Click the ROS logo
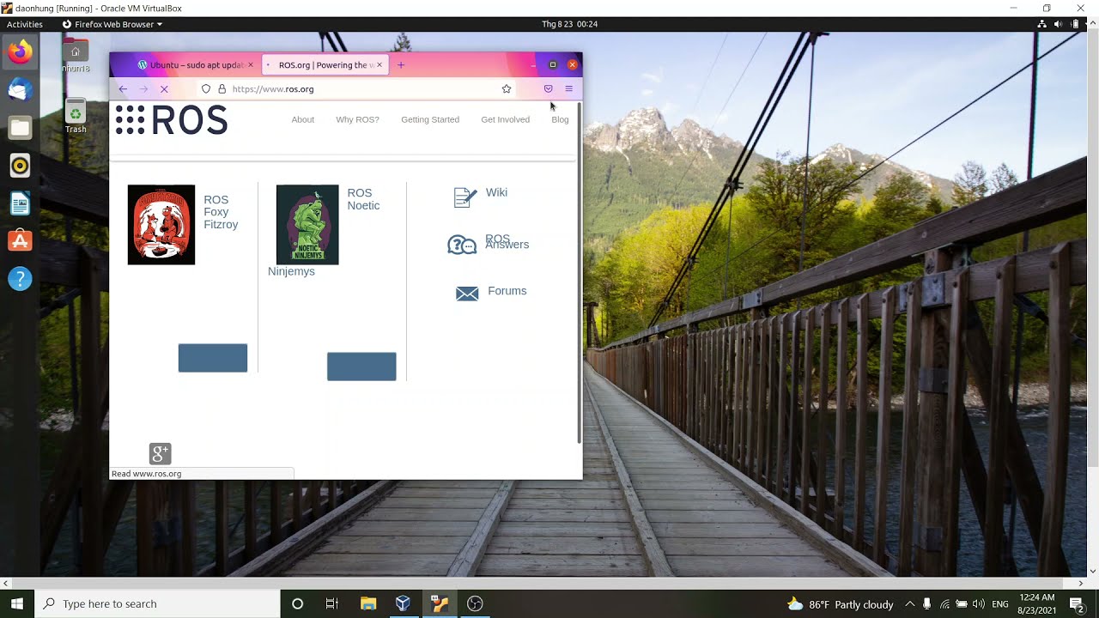The width and height of the screenshot is (1099, 618). click(x=172, y=120)
